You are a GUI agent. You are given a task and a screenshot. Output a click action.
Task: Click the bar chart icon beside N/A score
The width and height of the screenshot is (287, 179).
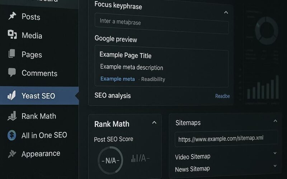[x=133, y=158]
